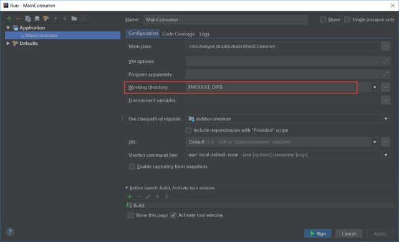
Task: Uncheck Activate tool window checkbox
Action: pyautogui.click(x=173, y=215)
